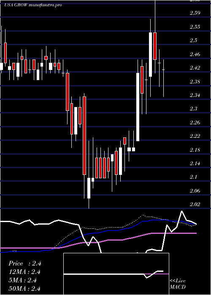
Task: Click the '<<Live MACD' label
Action: (x=178, y=284)
